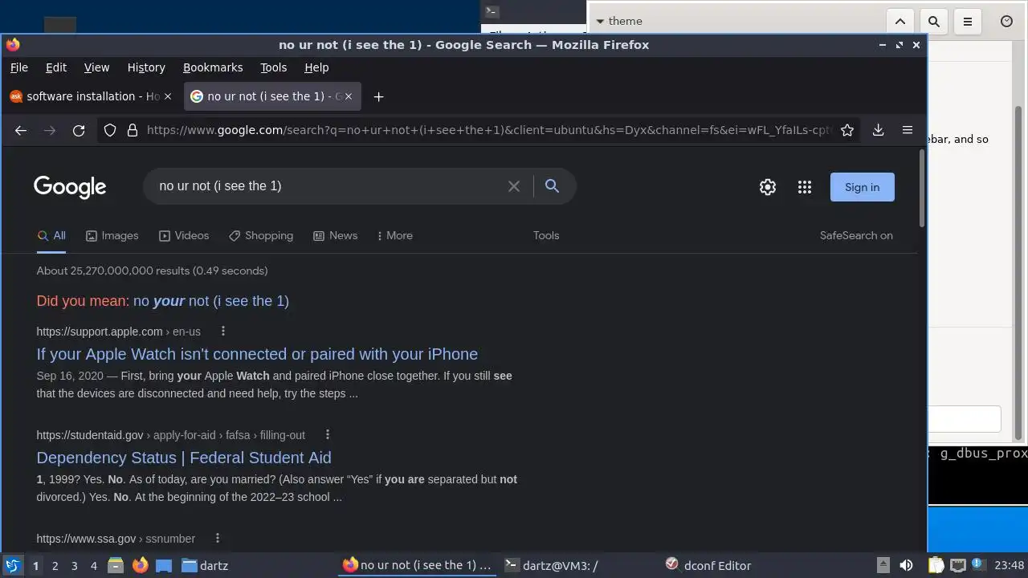Open dconf Editor's hamburger menu
The width and height of the screenshot is (1028, 578).
pos(968,22)
